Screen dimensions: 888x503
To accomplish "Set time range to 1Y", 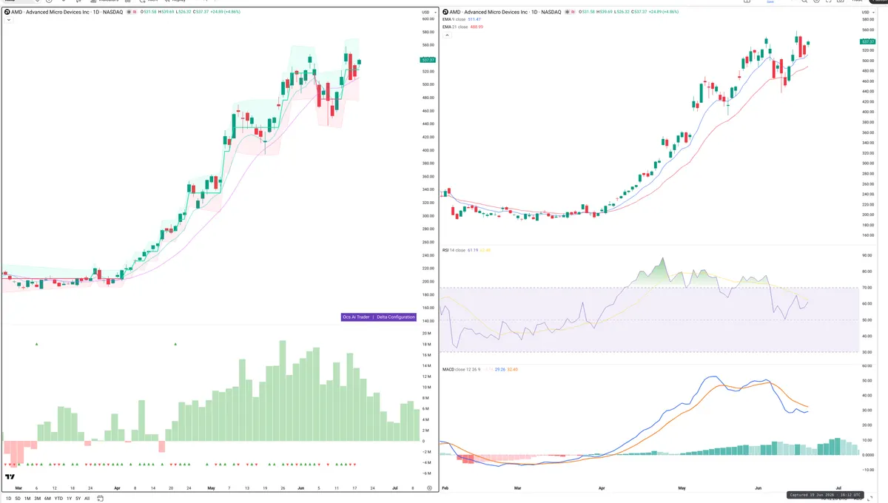I will [x=69, y=499].
